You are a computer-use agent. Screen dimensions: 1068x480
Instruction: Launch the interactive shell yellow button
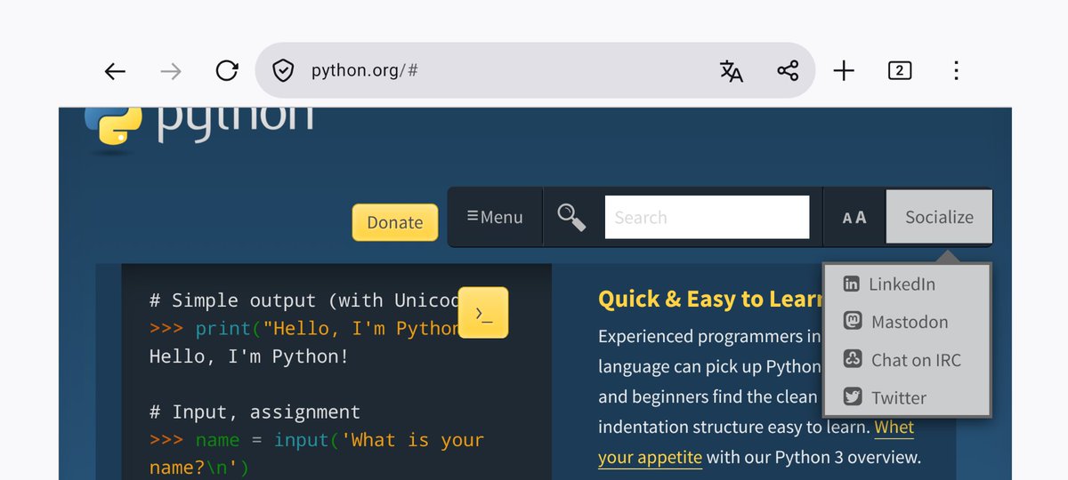[483, 313]
